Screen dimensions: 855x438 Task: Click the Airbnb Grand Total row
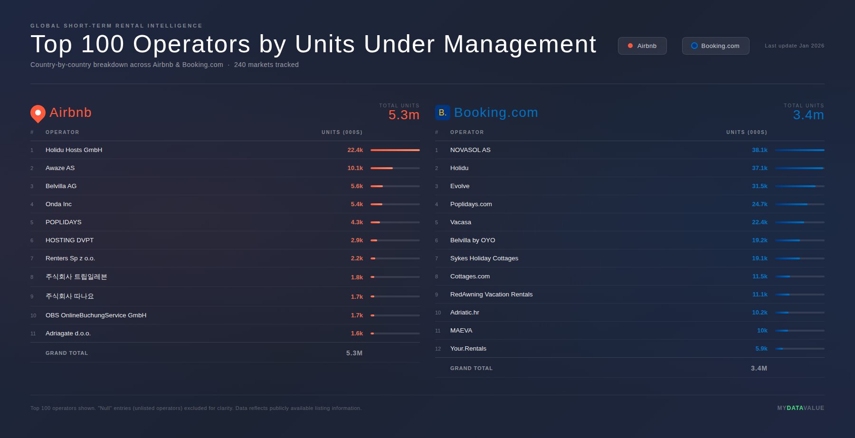pos(225,353)
